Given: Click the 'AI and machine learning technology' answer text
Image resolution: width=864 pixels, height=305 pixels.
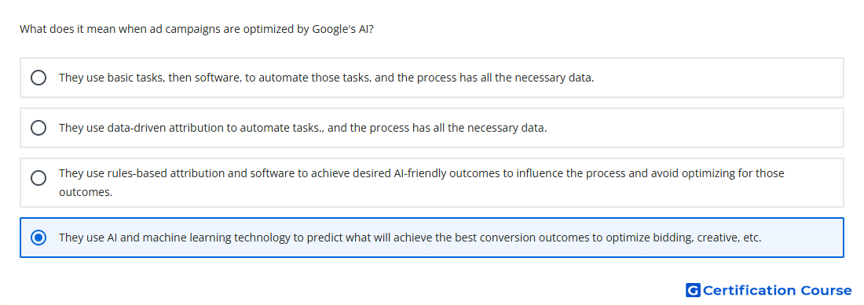Looking at the screenshot, I should 410,238.
